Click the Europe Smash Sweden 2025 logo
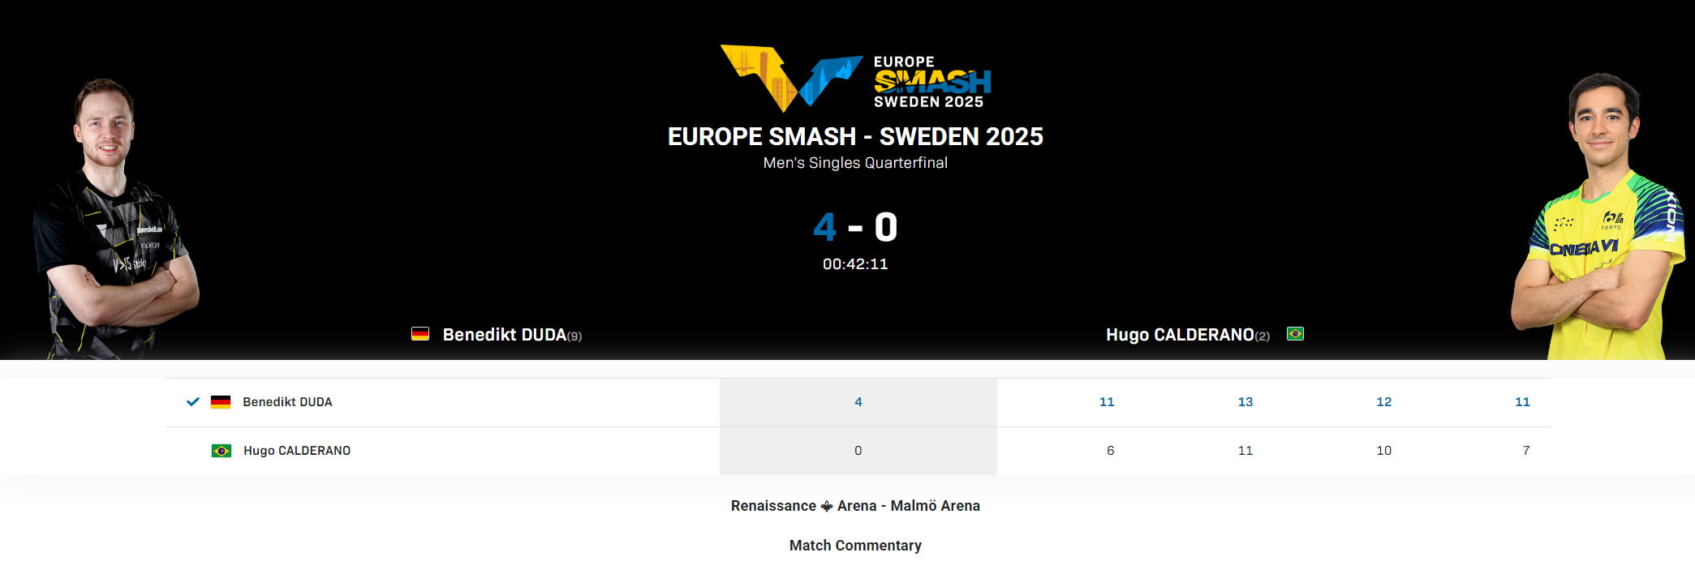Viewport: 1695px width, 574px height. pos(855,79)
